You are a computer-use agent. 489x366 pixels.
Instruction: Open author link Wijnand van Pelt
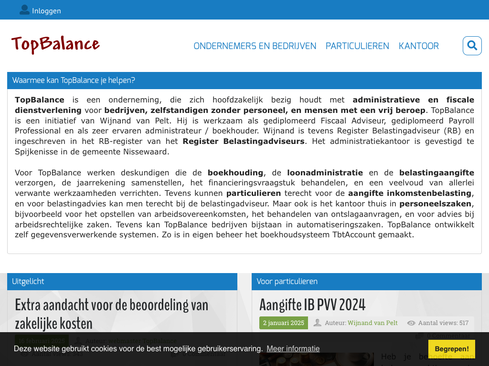pyautogui.click(x=372, y=323)
